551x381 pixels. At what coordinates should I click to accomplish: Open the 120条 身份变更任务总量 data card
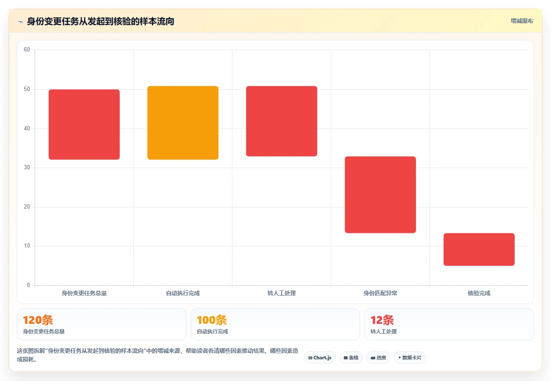coord(102,324)
